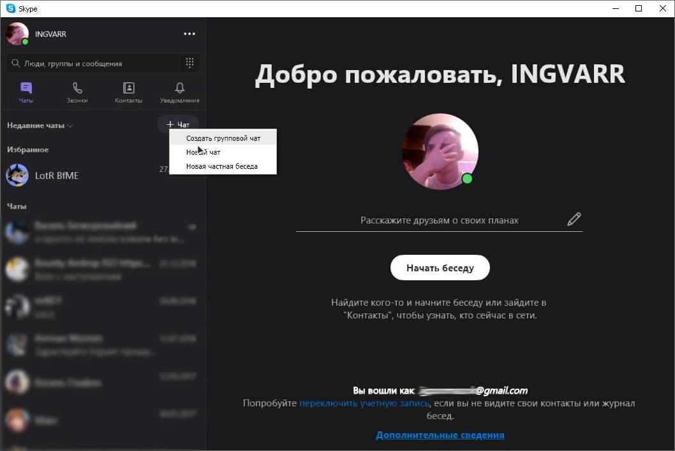The image size is (675, 451).
Task: Click the search magnifier icon
Action: pos(15,63)
